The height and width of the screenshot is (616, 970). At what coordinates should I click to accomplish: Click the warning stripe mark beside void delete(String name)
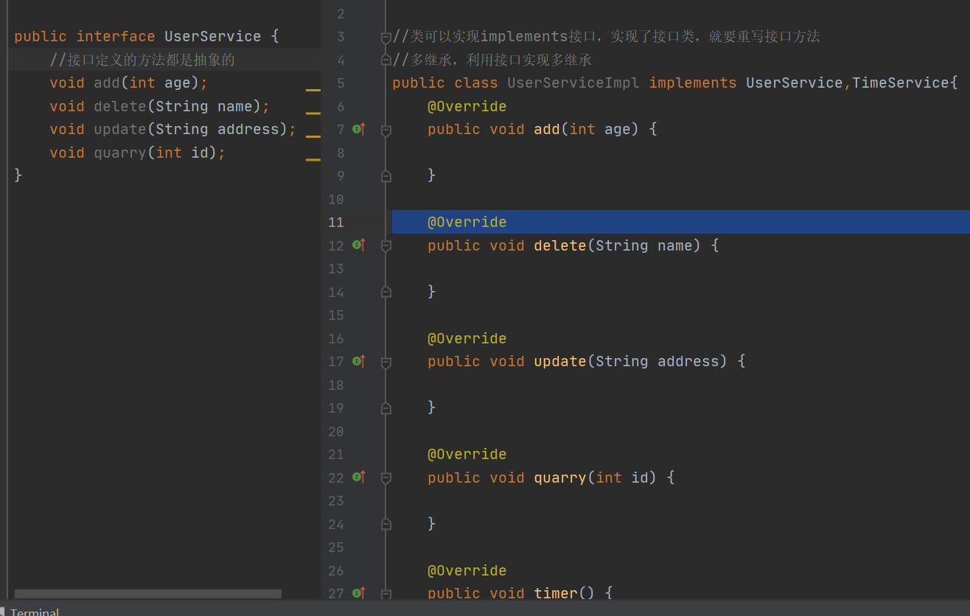(x=313, y=113)
